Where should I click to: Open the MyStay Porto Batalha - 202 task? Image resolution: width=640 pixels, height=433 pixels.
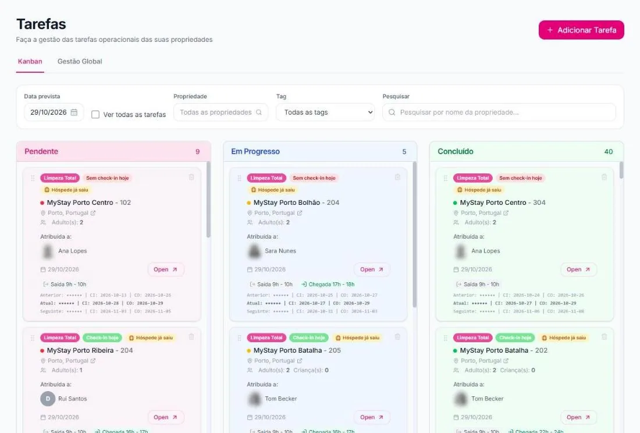point(578,417)
